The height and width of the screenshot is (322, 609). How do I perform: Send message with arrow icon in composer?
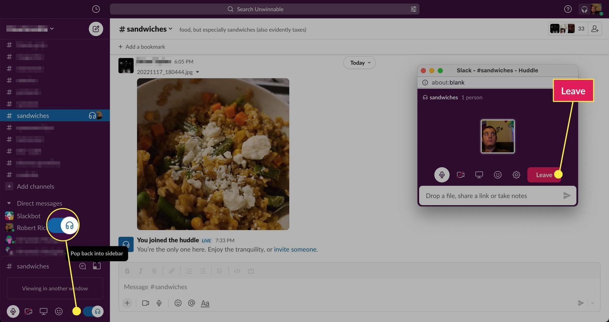pyautogui.click(x=581, y=303)
